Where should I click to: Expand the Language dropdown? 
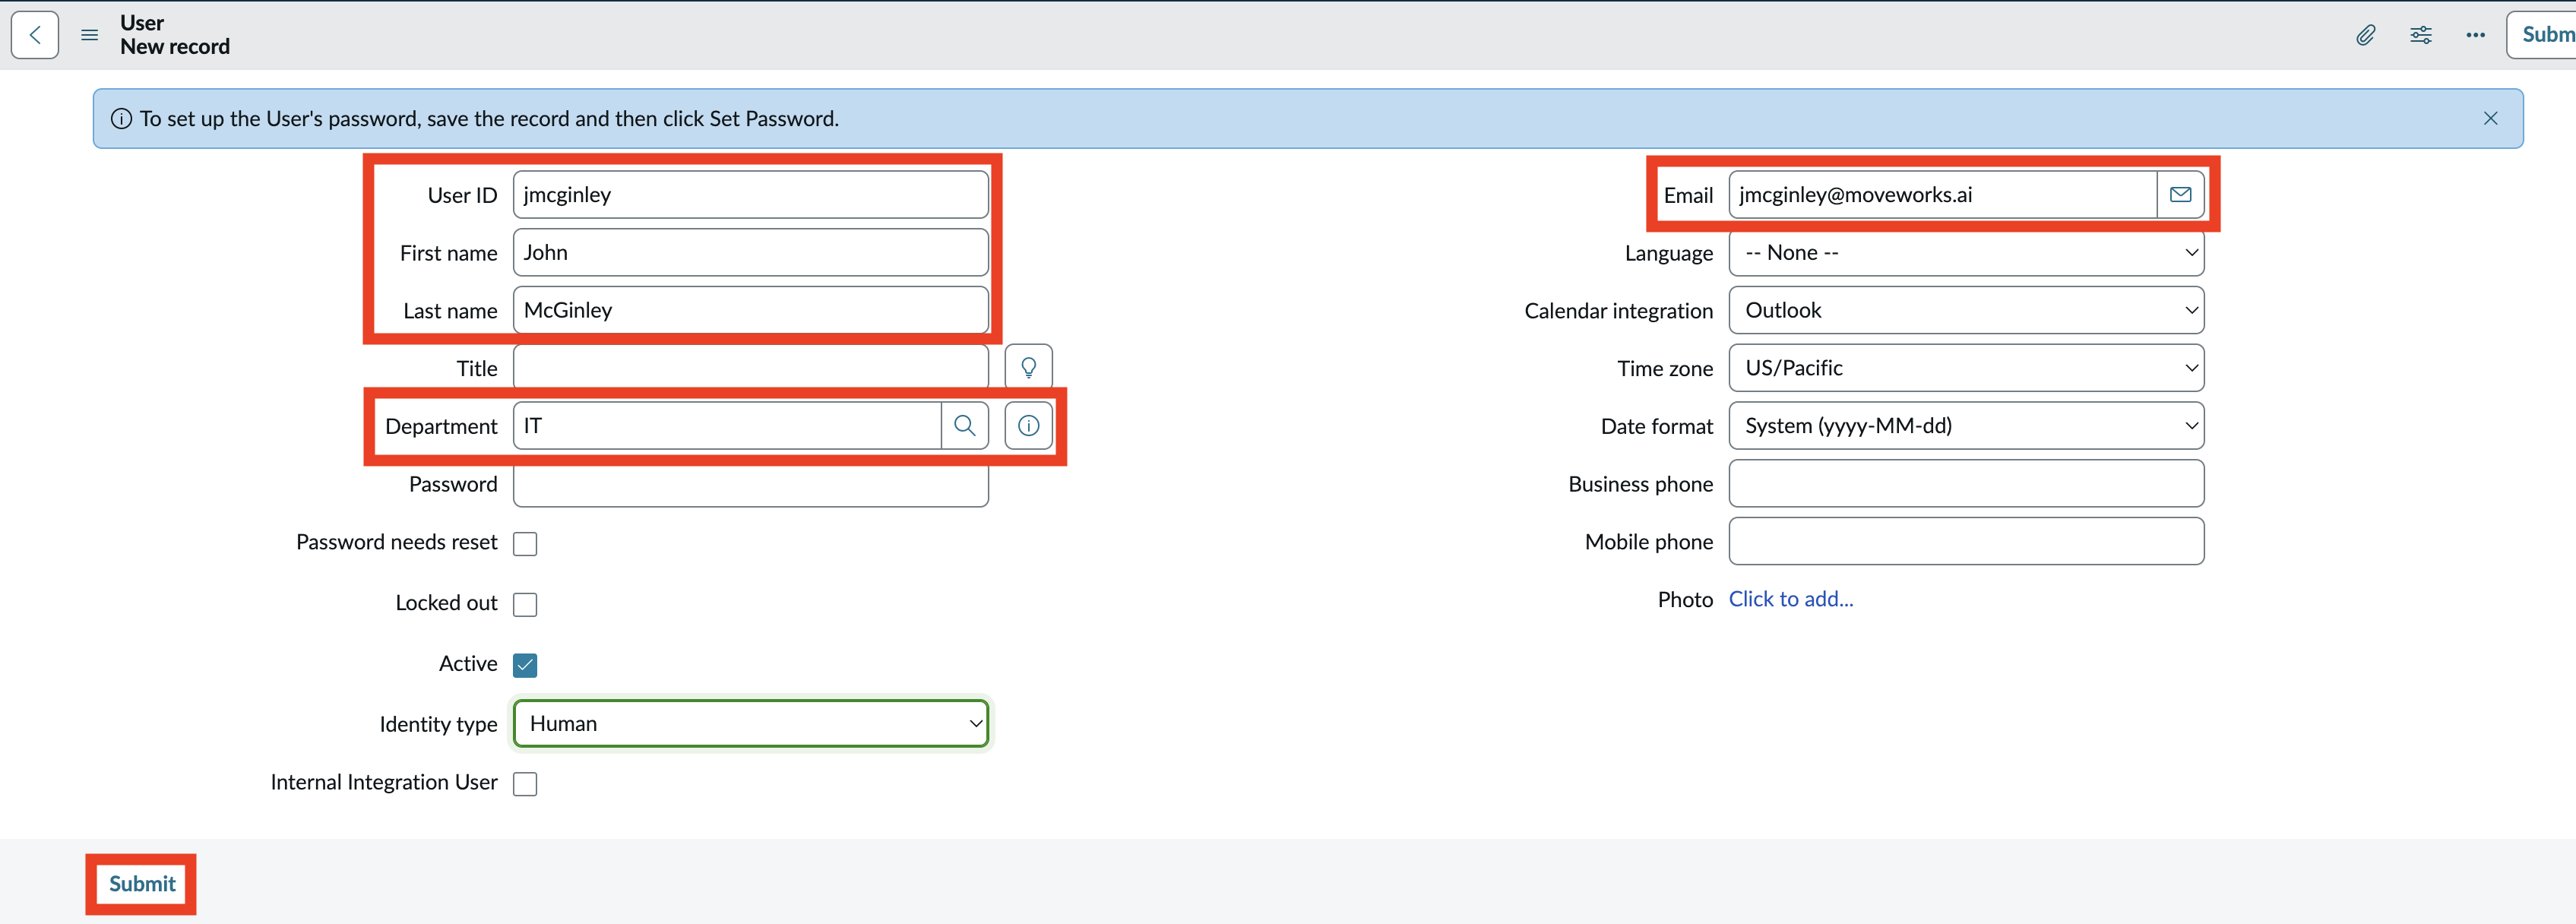1965,253
